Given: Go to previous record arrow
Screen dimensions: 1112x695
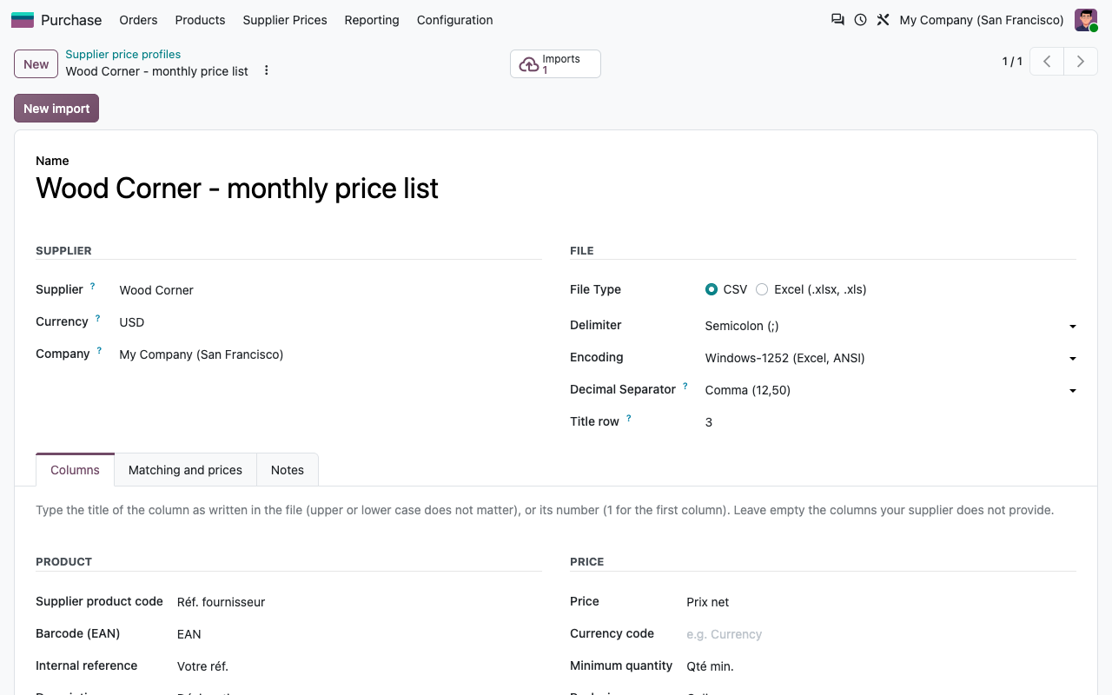Looking at the screenshot, I should 1047,61.
